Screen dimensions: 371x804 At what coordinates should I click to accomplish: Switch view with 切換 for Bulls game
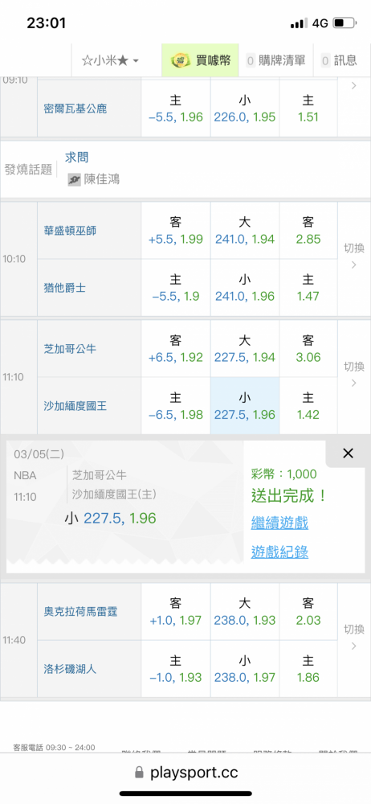353,374
